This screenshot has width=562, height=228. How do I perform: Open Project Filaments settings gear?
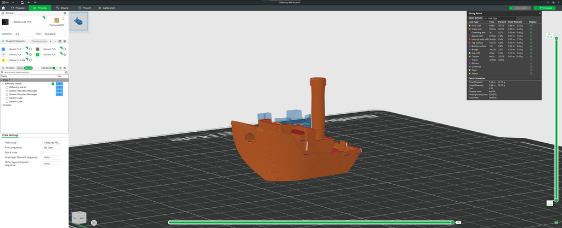click(65, 42)
